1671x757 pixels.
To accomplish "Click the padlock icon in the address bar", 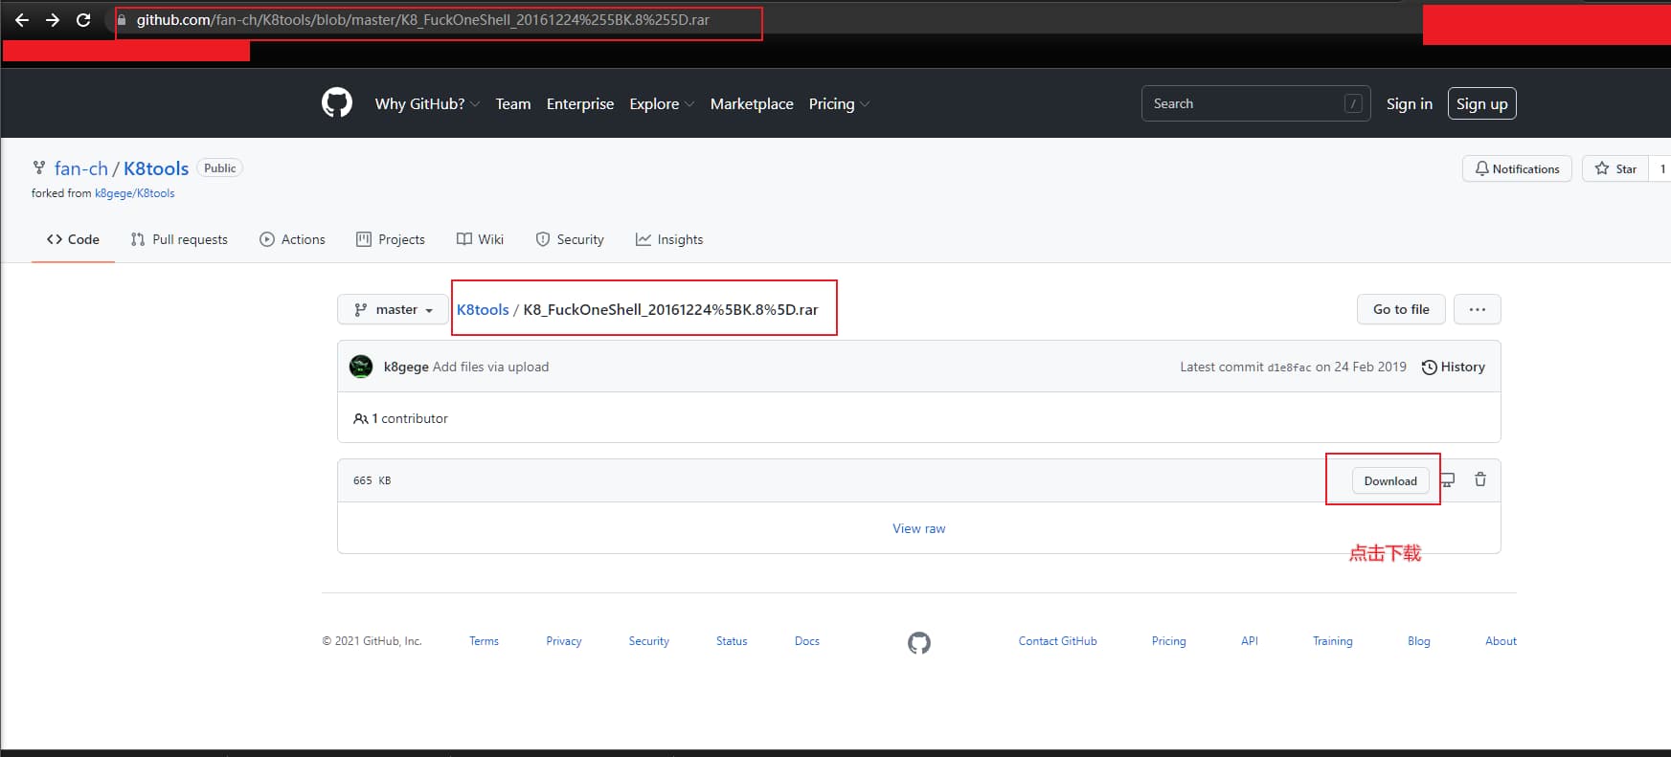I will [122, 20].
